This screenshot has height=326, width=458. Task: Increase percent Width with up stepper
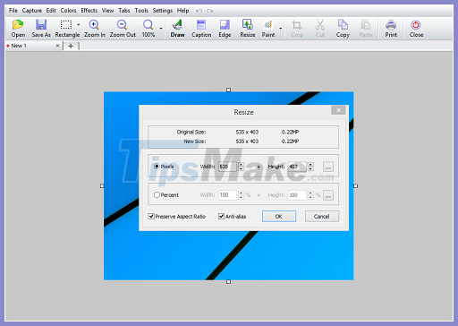click(x=241, y=193)
